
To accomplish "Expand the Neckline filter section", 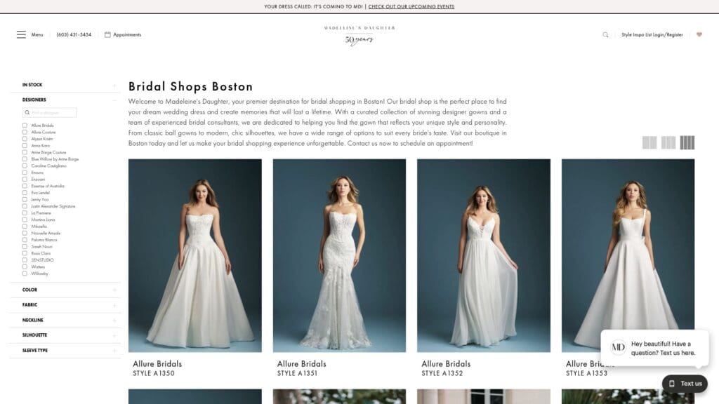I will pyautogui.click(x=65, y=320).
